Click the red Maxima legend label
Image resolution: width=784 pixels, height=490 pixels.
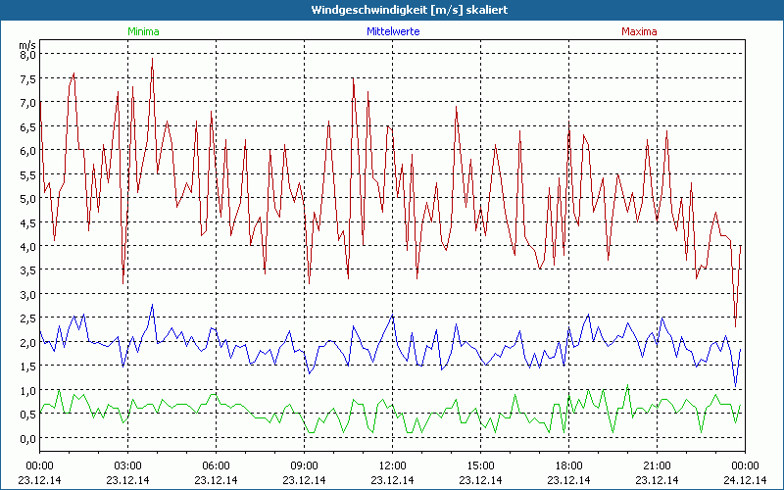click(x=640, y=31)
